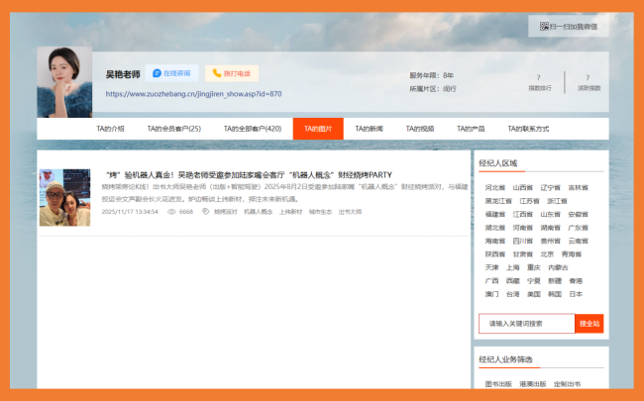This screenshot has width=644, height=401.
Task: Click the tag icon under article
Action: 205,211
